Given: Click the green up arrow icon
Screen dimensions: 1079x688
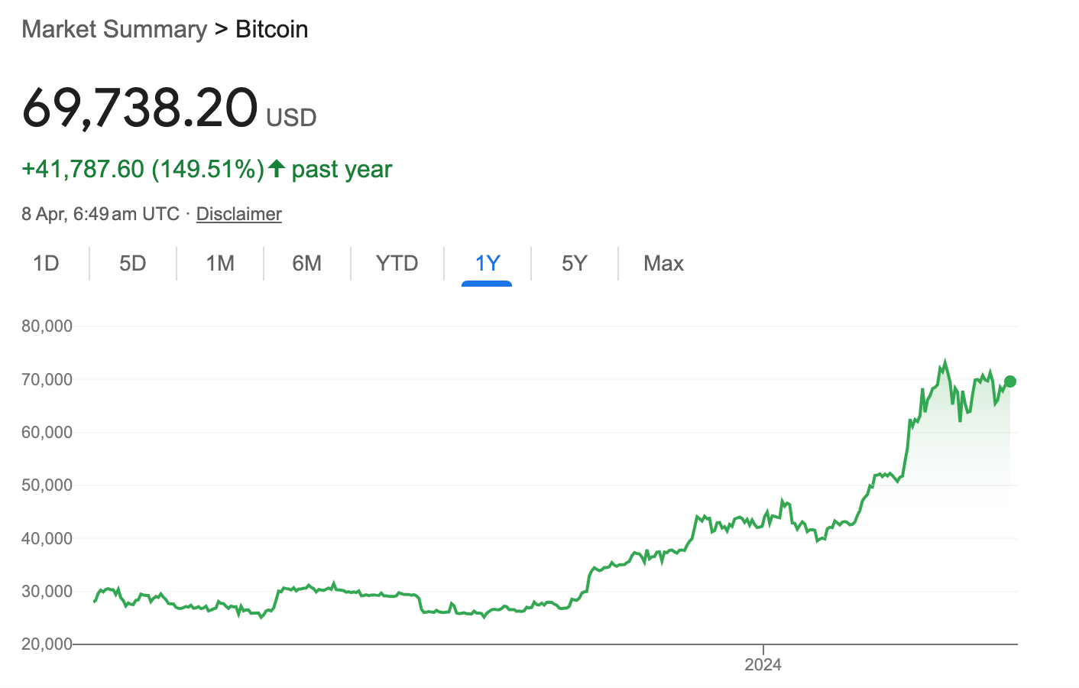Looking at the screenshot, I should pyautogui.click(x=277, y=168).
